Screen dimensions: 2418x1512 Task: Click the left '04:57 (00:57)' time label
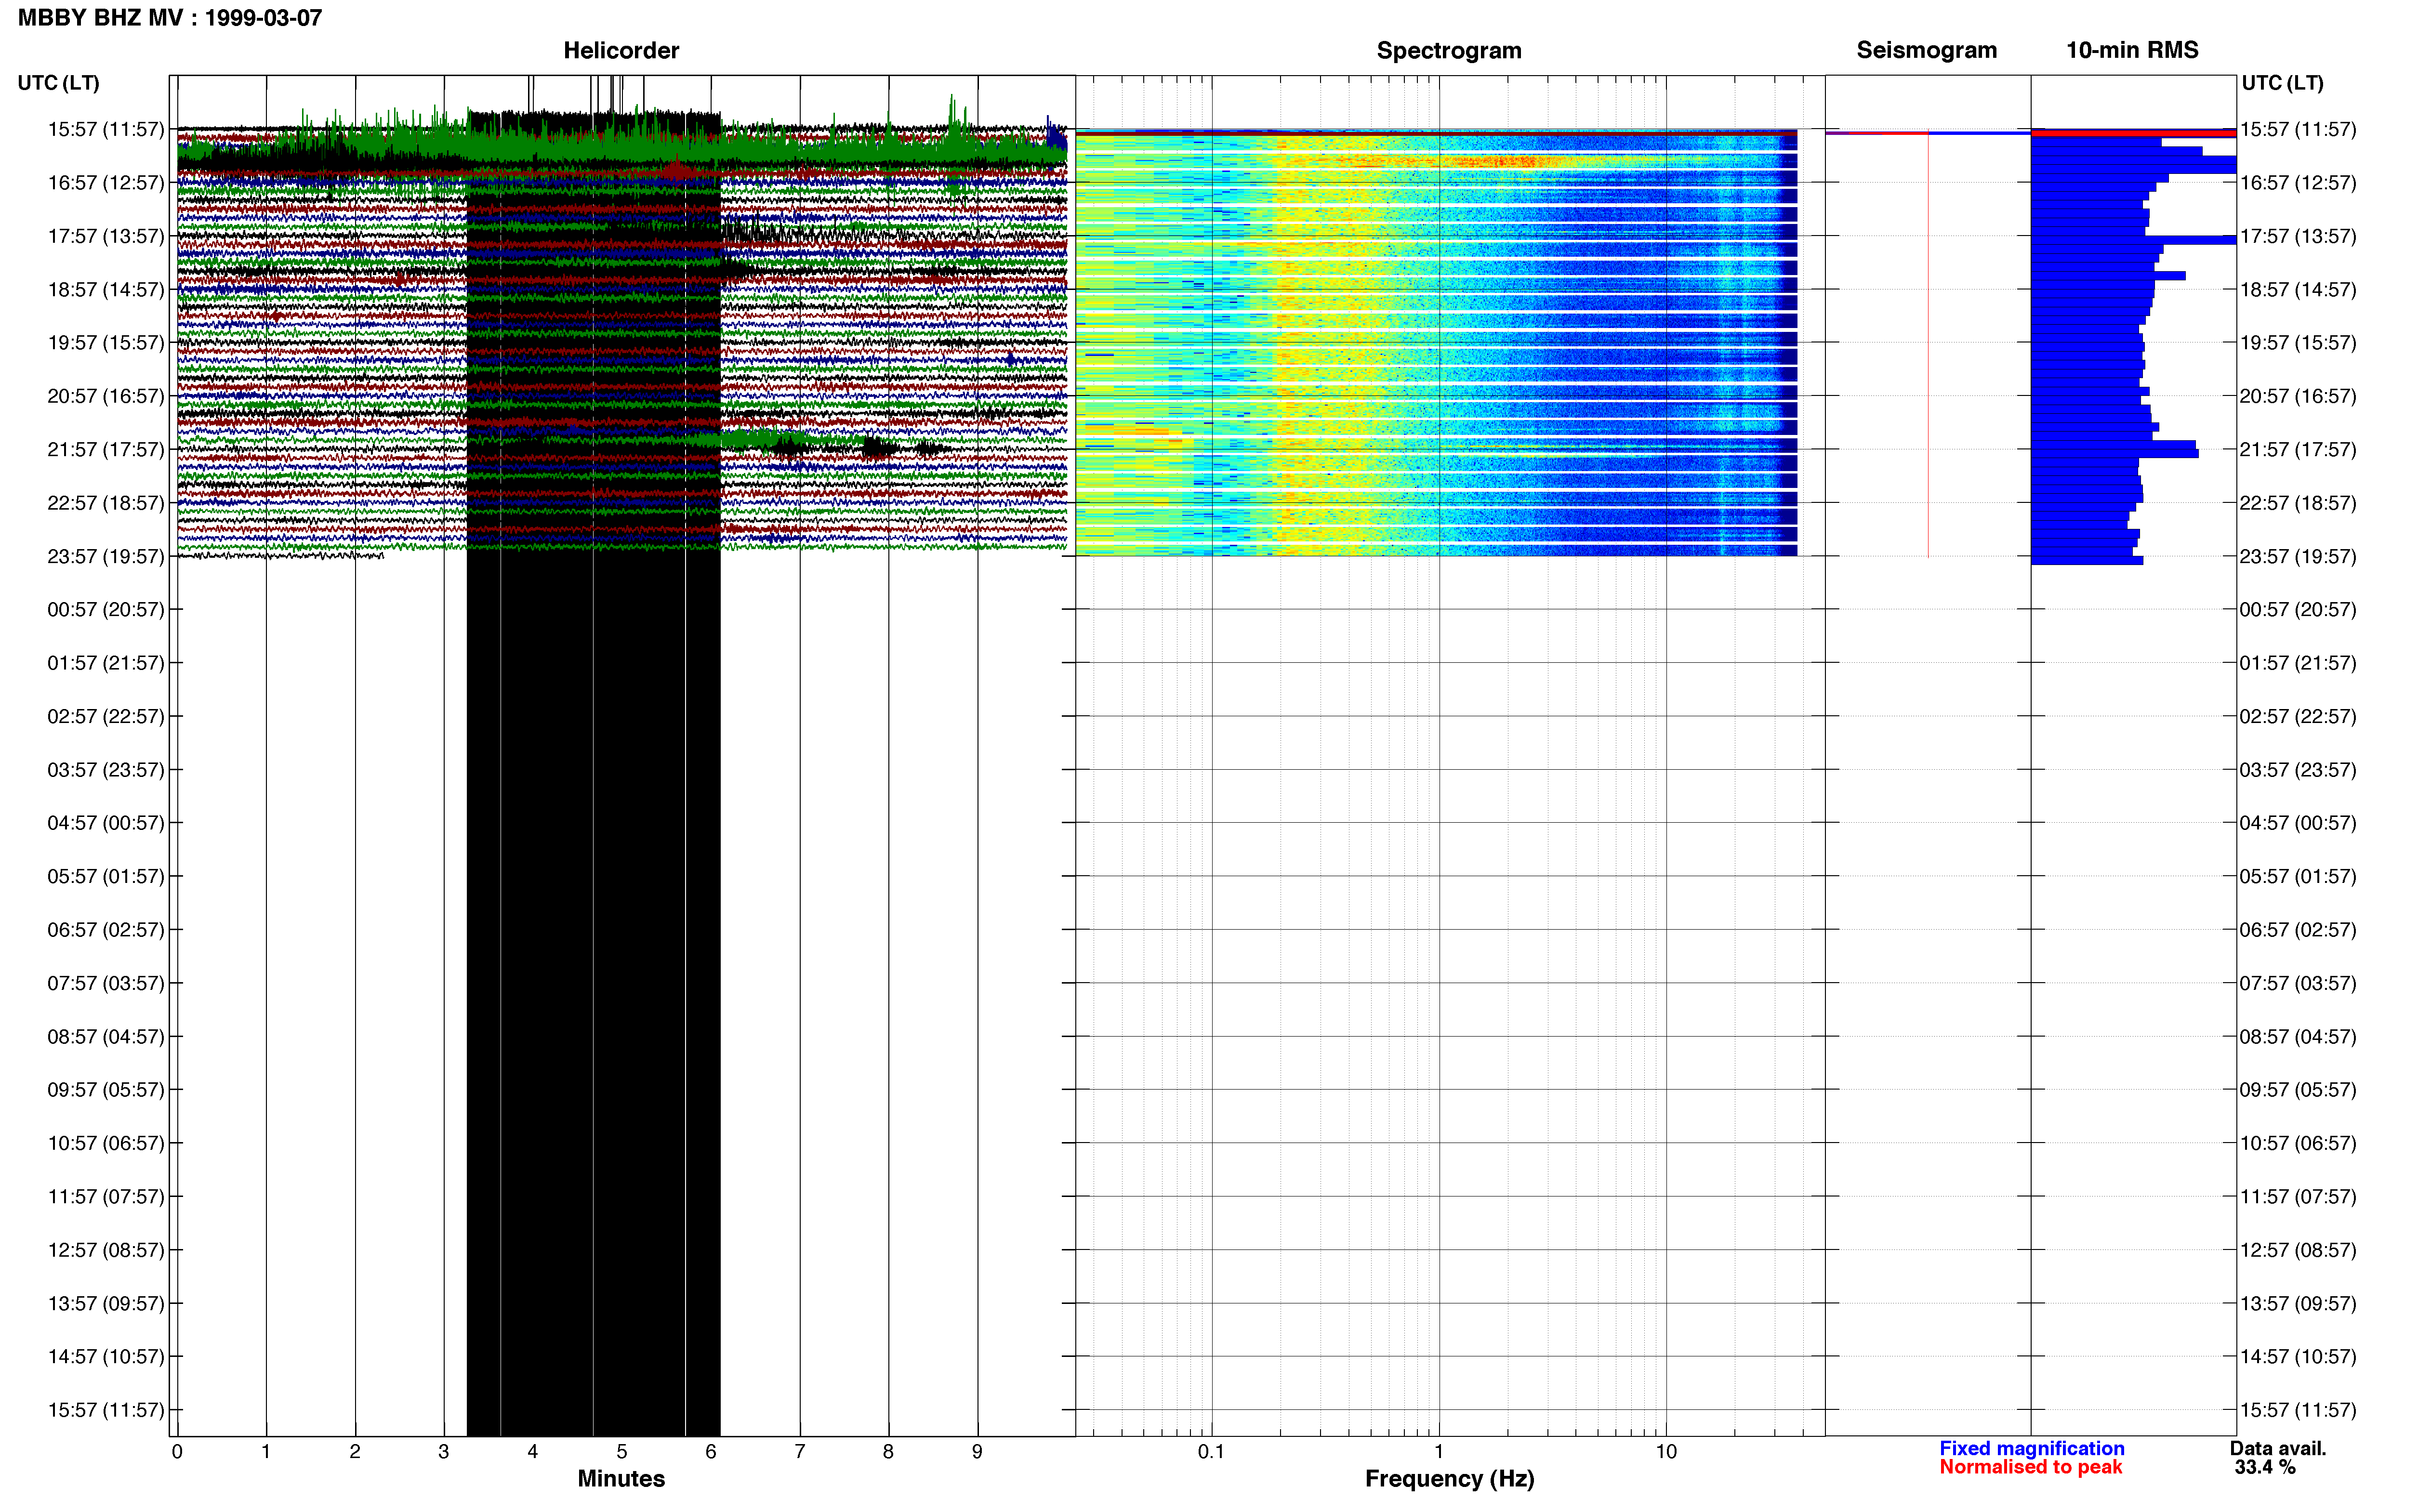click(105, 823)
